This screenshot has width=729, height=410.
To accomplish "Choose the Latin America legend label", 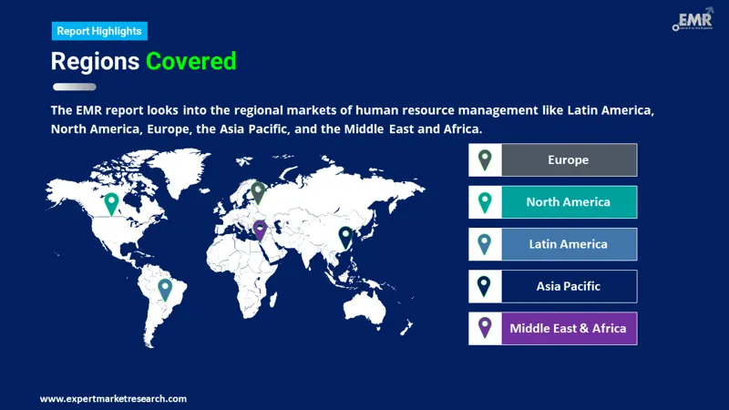I will pyautogui.click(x=568, y=244).
